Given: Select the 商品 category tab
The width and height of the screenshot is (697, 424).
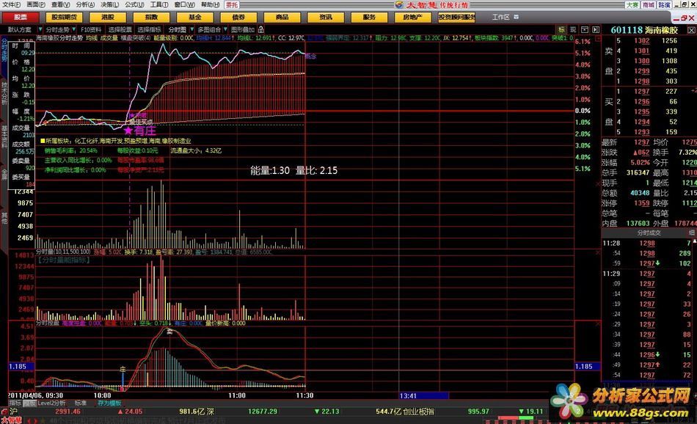Looking at the screenshot, I should [x=282, y=18].
